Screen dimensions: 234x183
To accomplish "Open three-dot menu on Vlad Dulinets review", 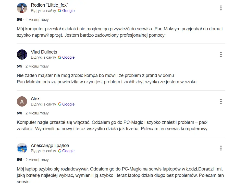I will [x=221, y=55].
